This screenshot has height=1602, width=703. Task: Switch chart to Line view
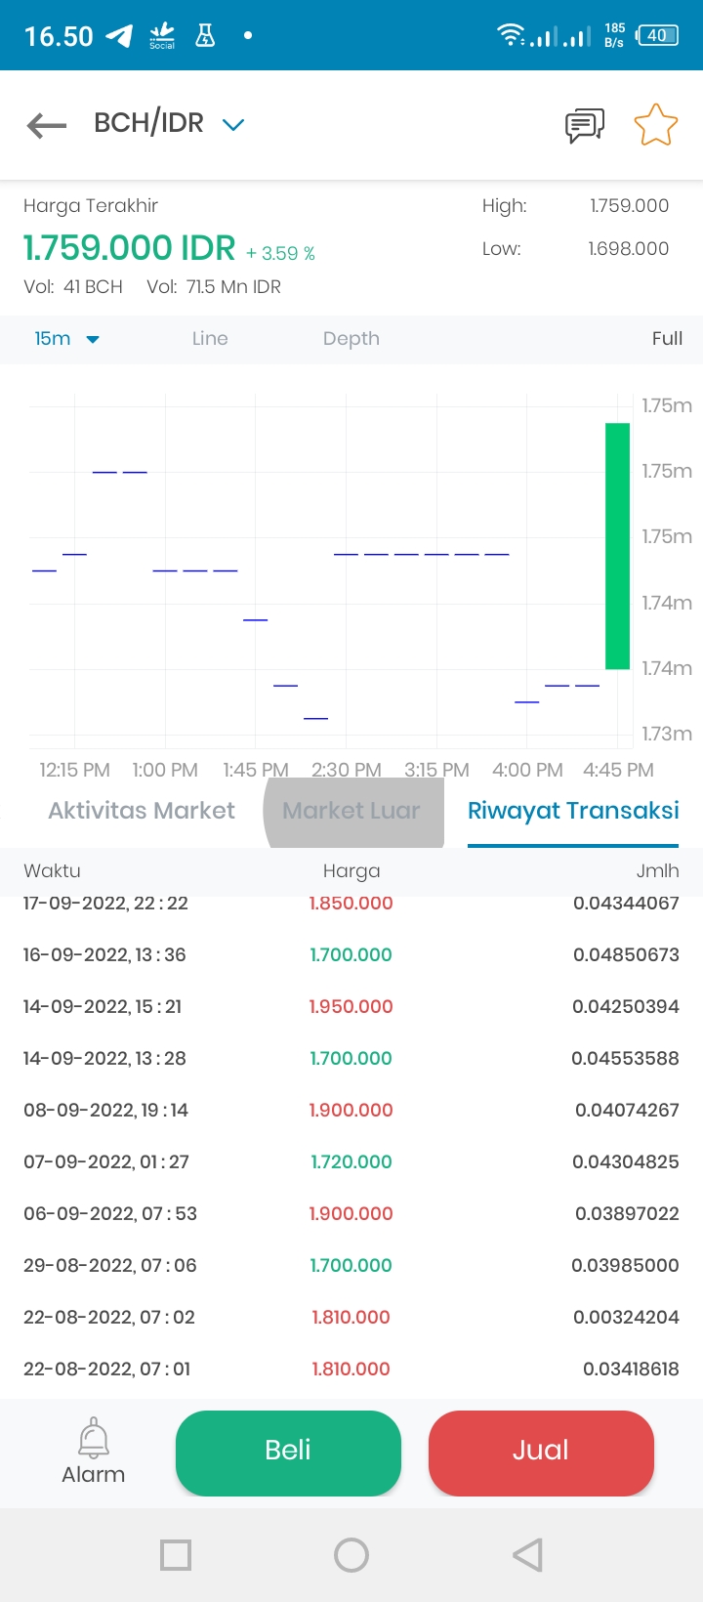210,339
